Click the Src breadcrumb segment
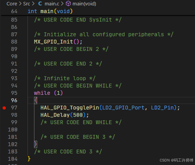Image resolution: width=195 pixels, height=165 pixels. click(27, 4)
